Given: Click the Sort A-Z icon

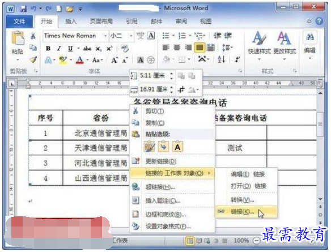Looking at the screenshot, I should tap(221, 60).
